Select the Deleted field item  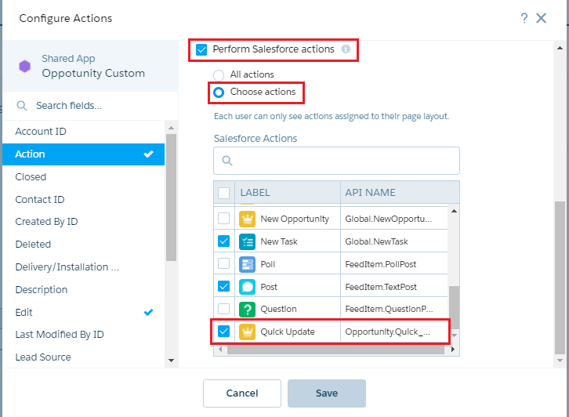[83, 245]
